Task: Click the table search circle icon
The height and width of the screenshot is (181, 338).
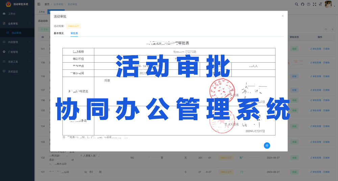Action: pos(326,30)
